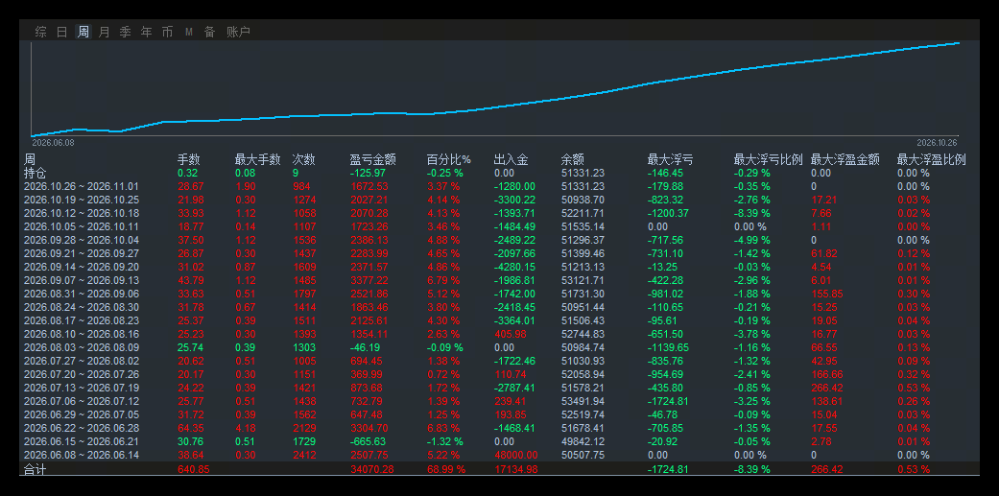Image resolution: width=999 pixels, height=496 pixels.
Task: Click the 最大浮亏 column header
Action: (670, 160)
